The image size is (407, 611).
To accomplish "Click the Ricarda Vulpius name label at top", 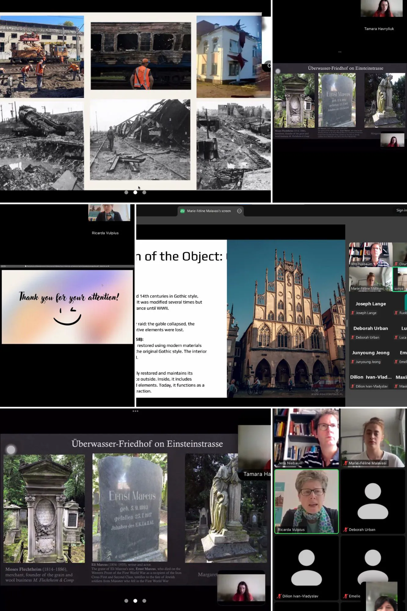I will pos(105,233).
